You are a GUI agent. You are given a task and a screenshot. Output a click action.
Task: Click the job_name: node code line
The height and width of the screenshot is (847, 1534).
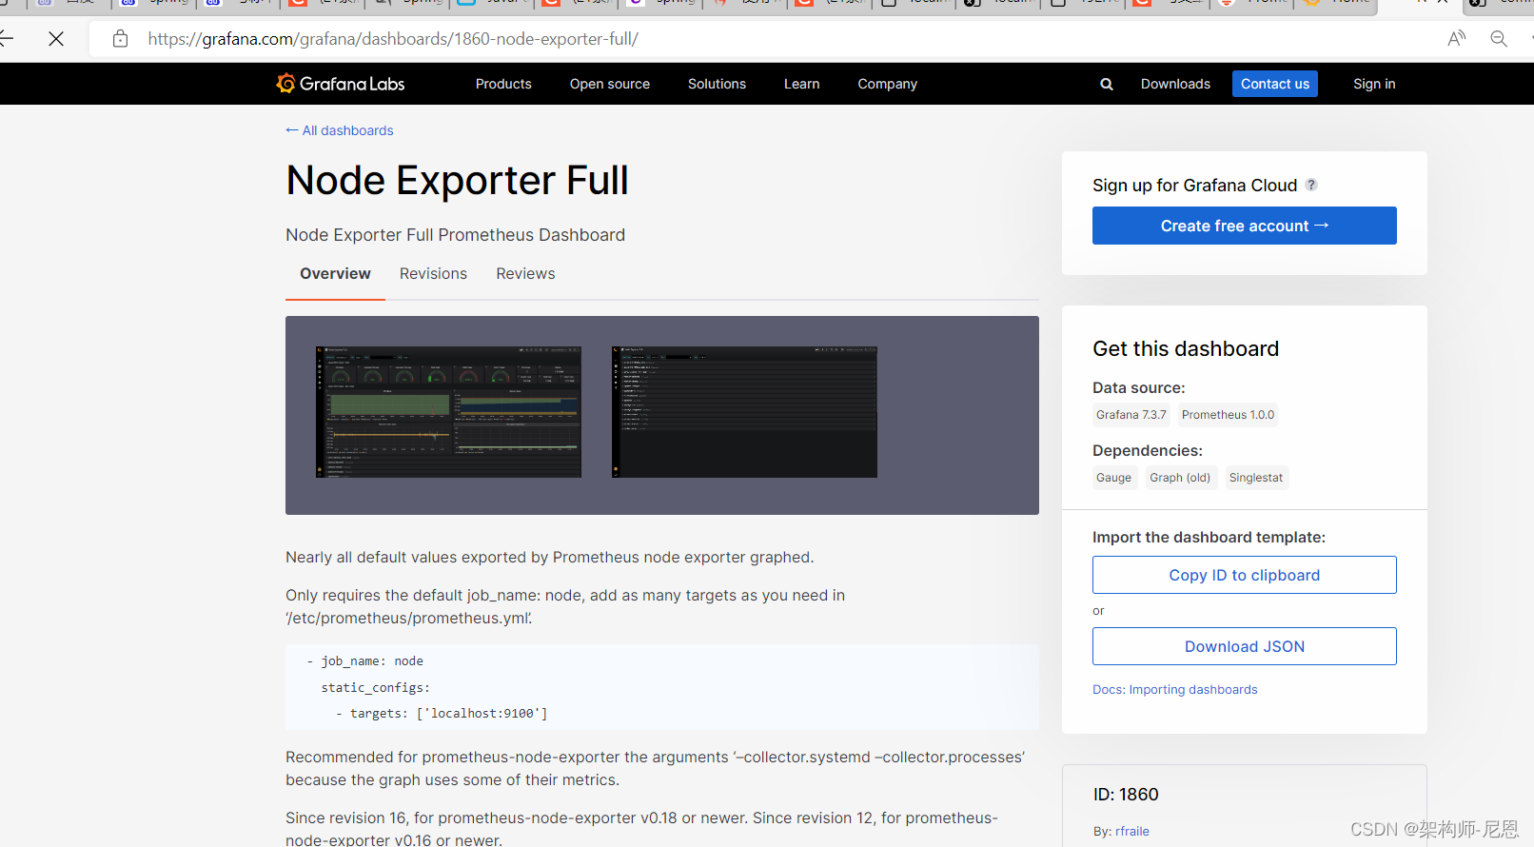[x=364, y=661]
